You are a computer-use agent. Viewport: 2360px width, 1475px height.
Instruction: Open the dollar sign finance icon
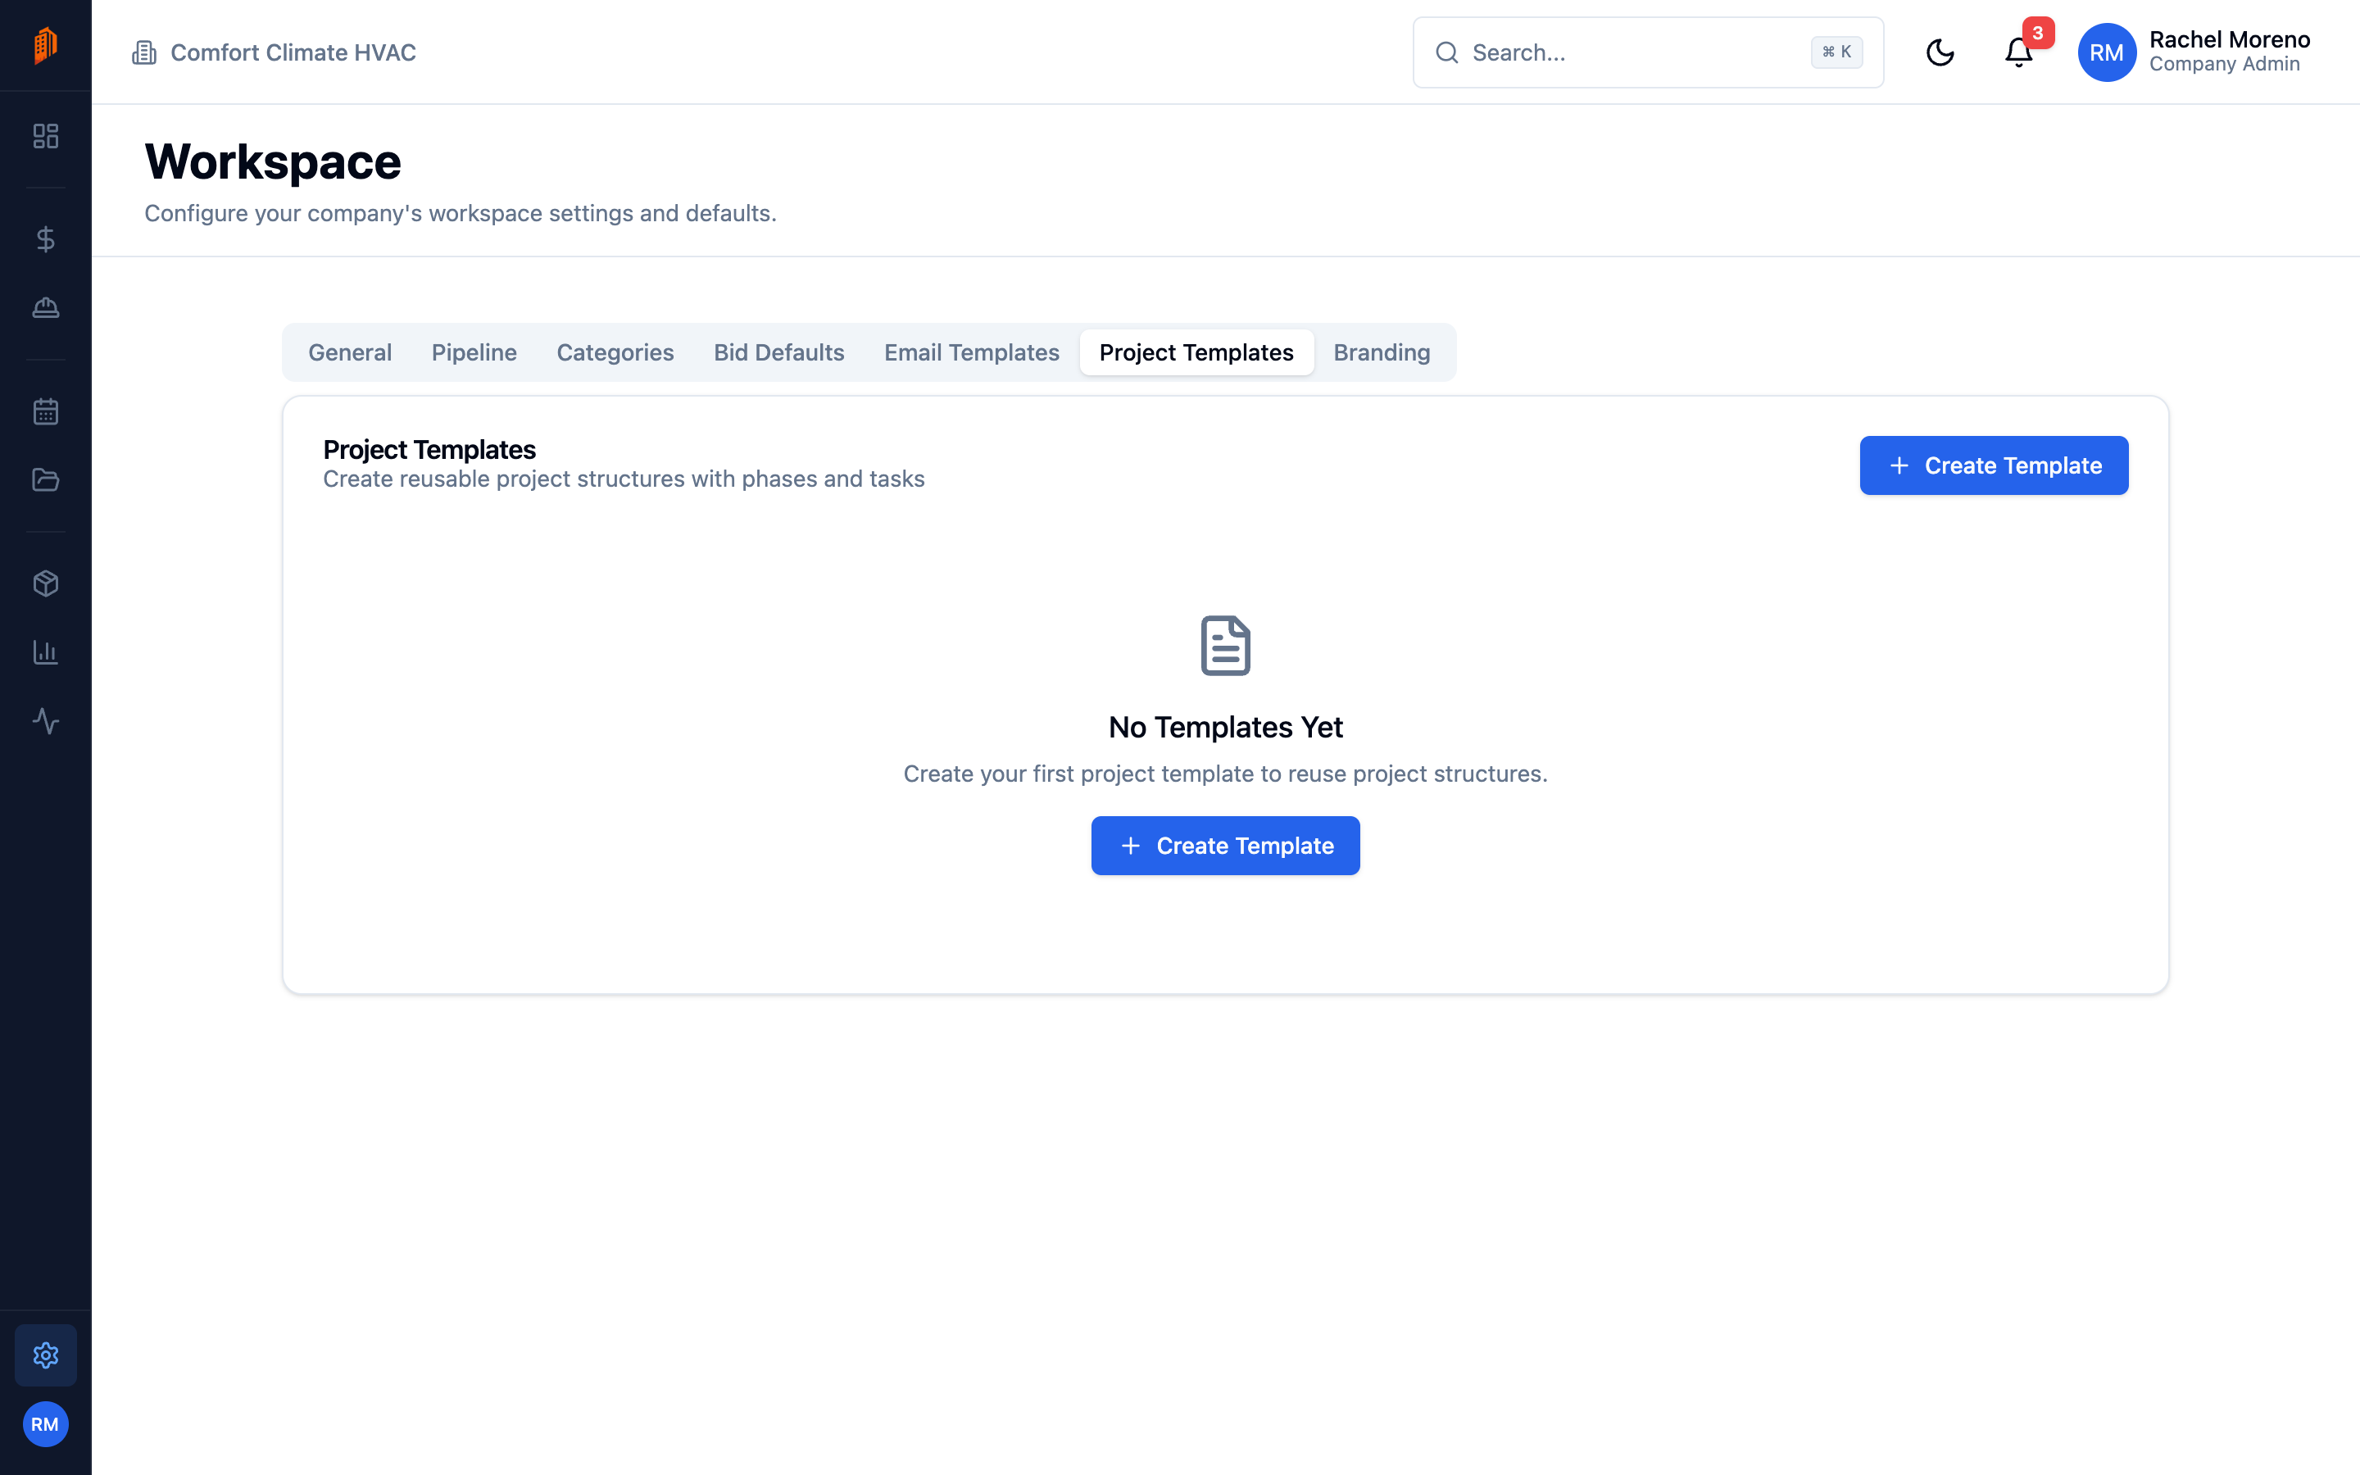[46, 239]
